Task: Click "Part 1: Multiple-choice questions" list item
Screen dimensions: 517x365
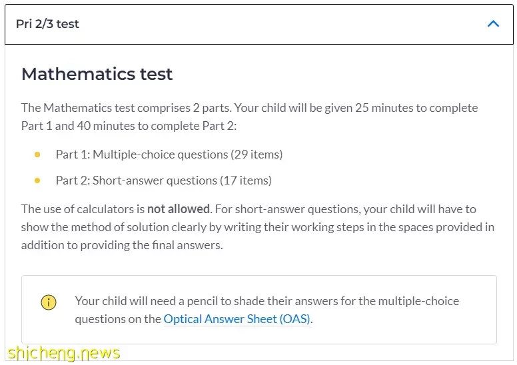Action: pyautogui.click(x=169, y=155)
